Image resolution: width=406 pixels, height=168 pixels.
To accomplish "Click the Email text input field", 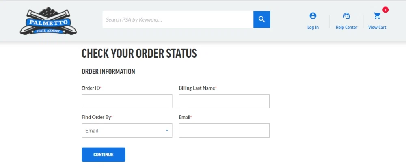I will tap(224, 131).
